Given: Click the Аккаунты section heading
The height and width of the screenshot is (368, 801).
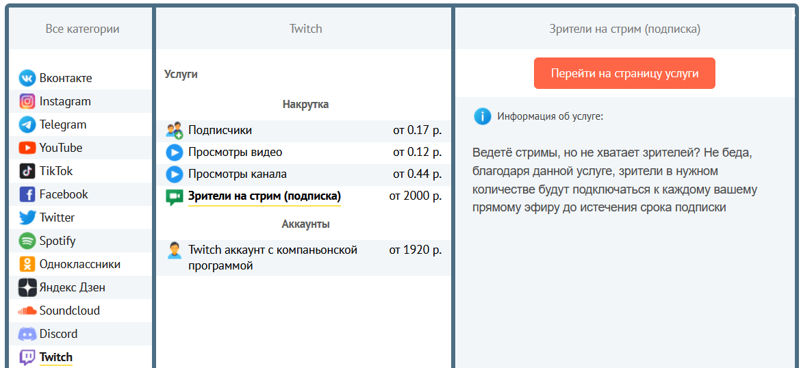Looking at the screenshot, I should 305,224.
